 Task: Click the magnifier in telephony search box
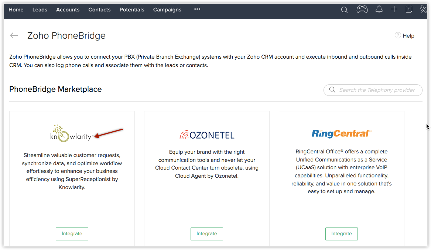click(x=332, y=90)
